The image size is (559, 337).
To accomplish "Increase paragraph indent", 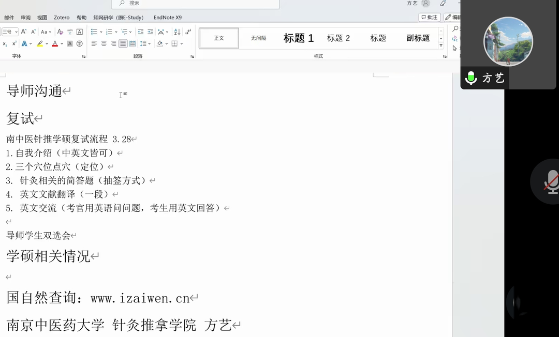I will (151, 32).
